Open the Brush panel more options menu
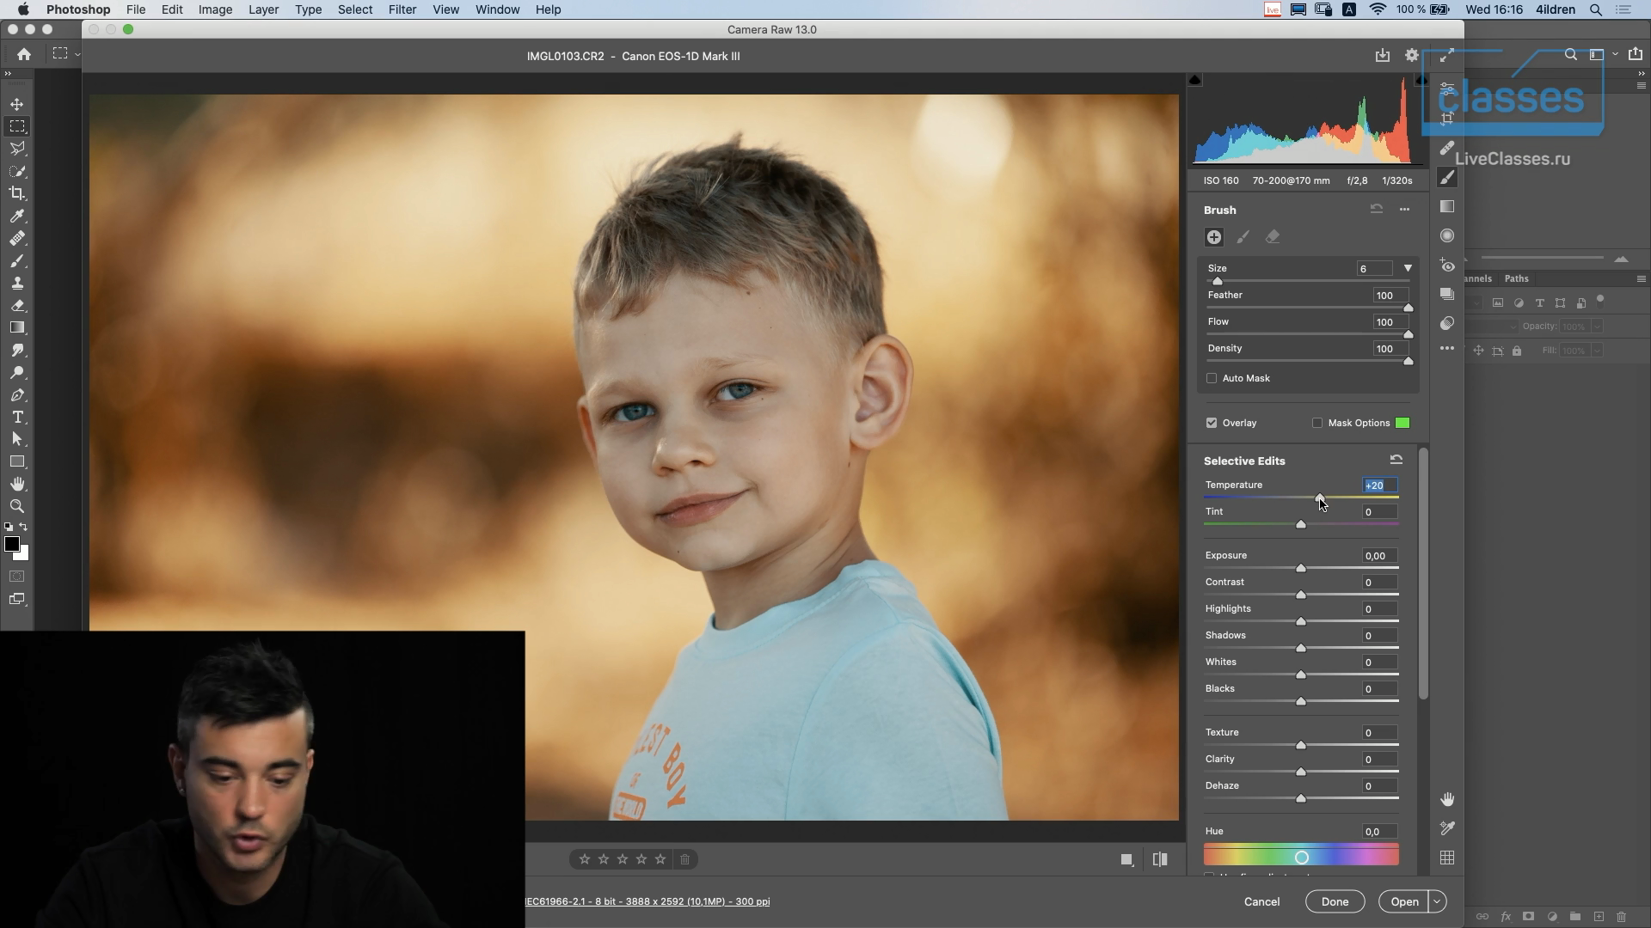 [1404, 210]
